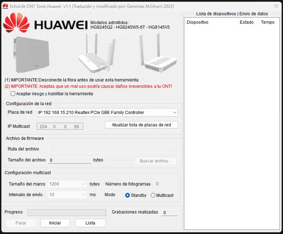Enable 'Aceptar riesgo y habilitar la herramienta' checkbox
The image size is (283, 234).
[x=13, y=94]
